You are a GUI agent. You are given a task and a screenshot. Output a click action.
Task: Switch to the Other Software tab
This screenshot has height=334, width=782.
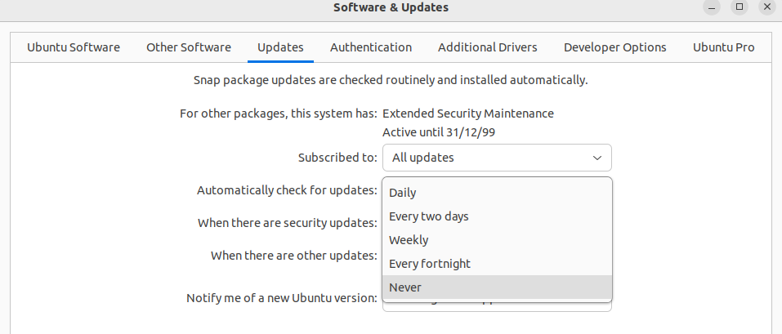pos(189,47)
